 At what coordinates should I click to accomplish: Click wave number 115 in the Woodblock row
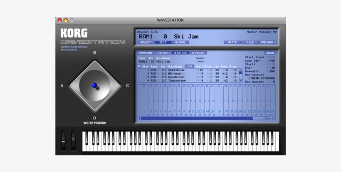pos(164,77)
